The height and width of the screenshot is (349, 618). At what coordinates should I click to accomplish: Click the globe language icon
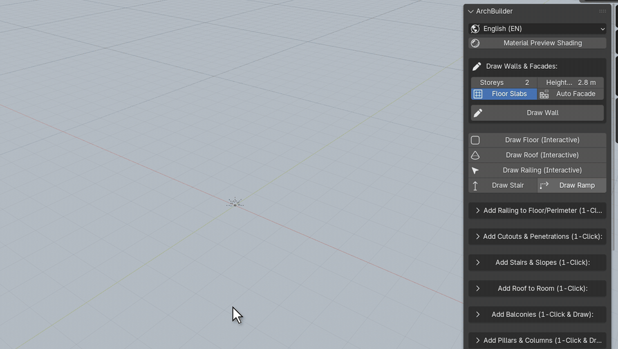tap(475, 29)
